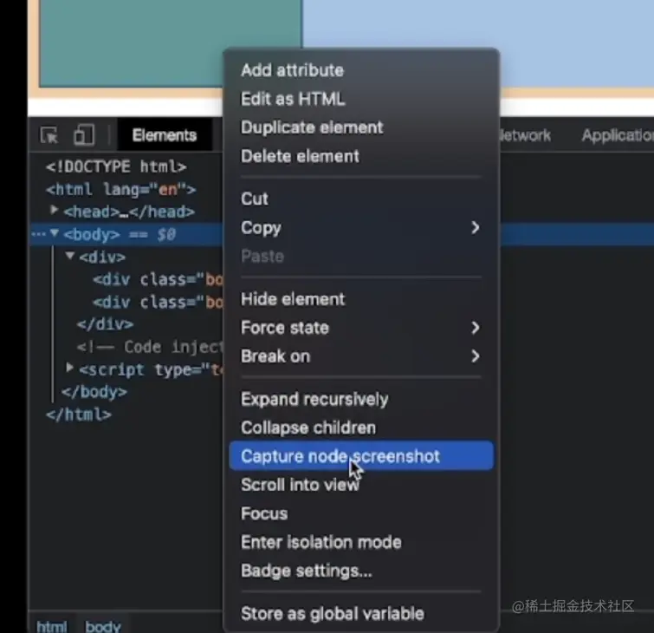Expand the script element node
Screen dimensions: 654x633
69,368
